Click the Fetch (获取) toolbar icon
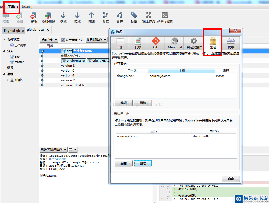 pyautogui.click(x=63, y=17)
